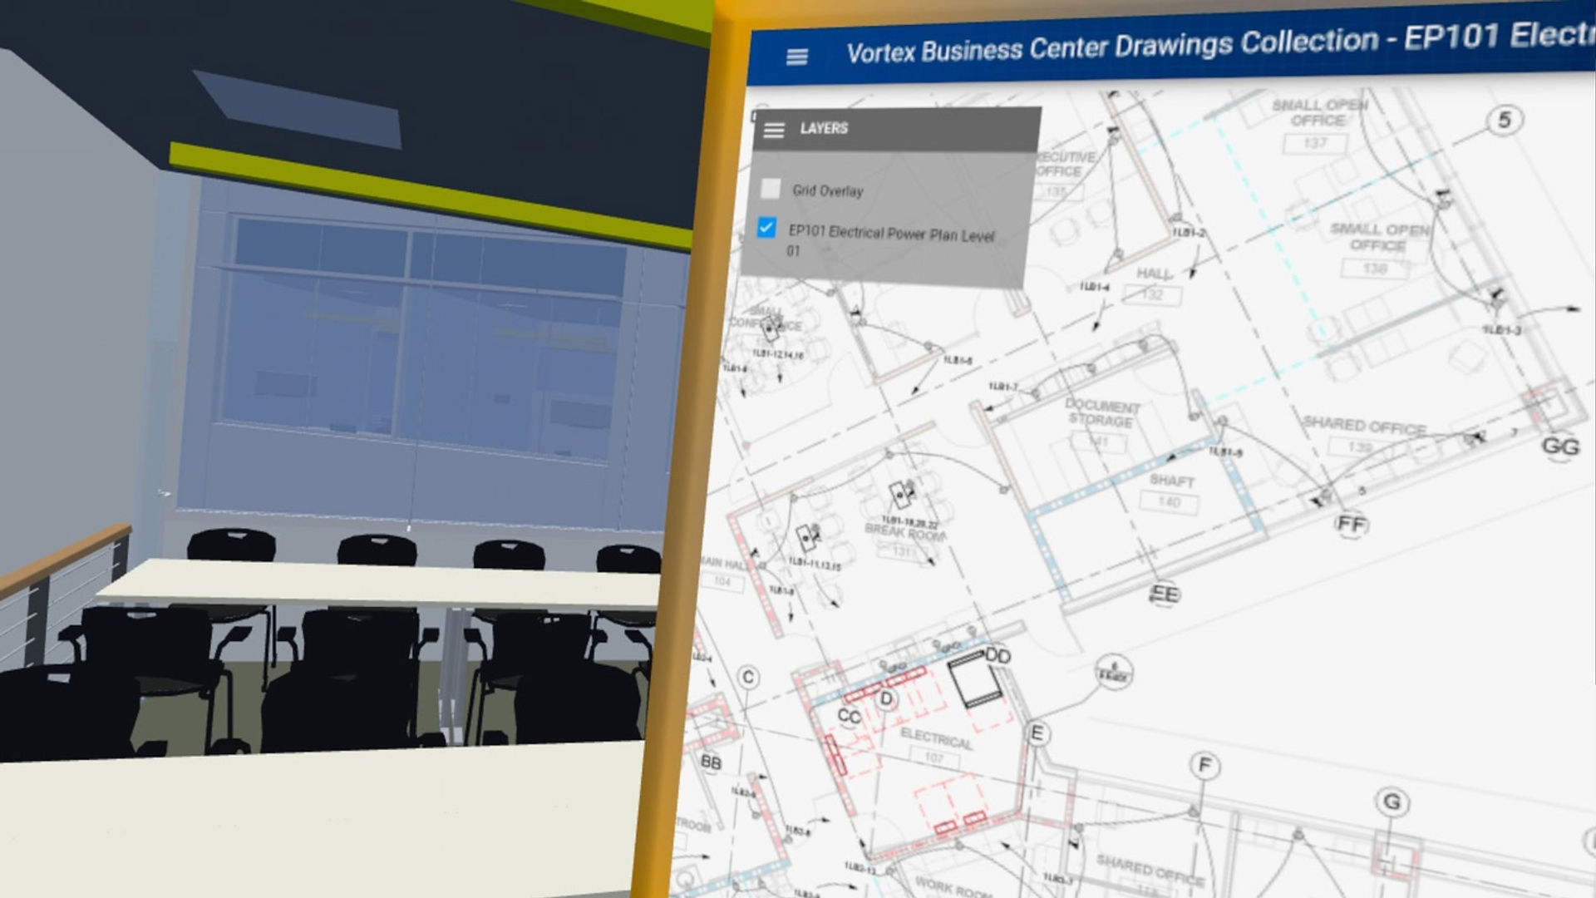Select grid bubble '5' on the drawing
This screenshot has width=1596, height=898.
point(1505,121)
